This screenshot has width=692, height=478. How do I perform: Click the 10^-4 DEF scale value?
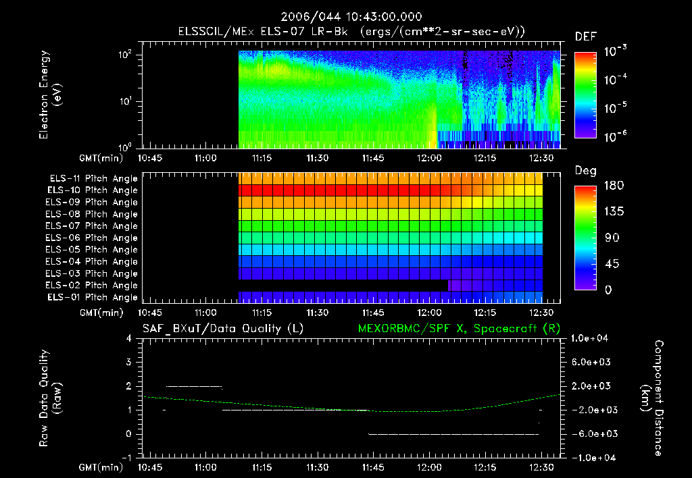point(615,80)
